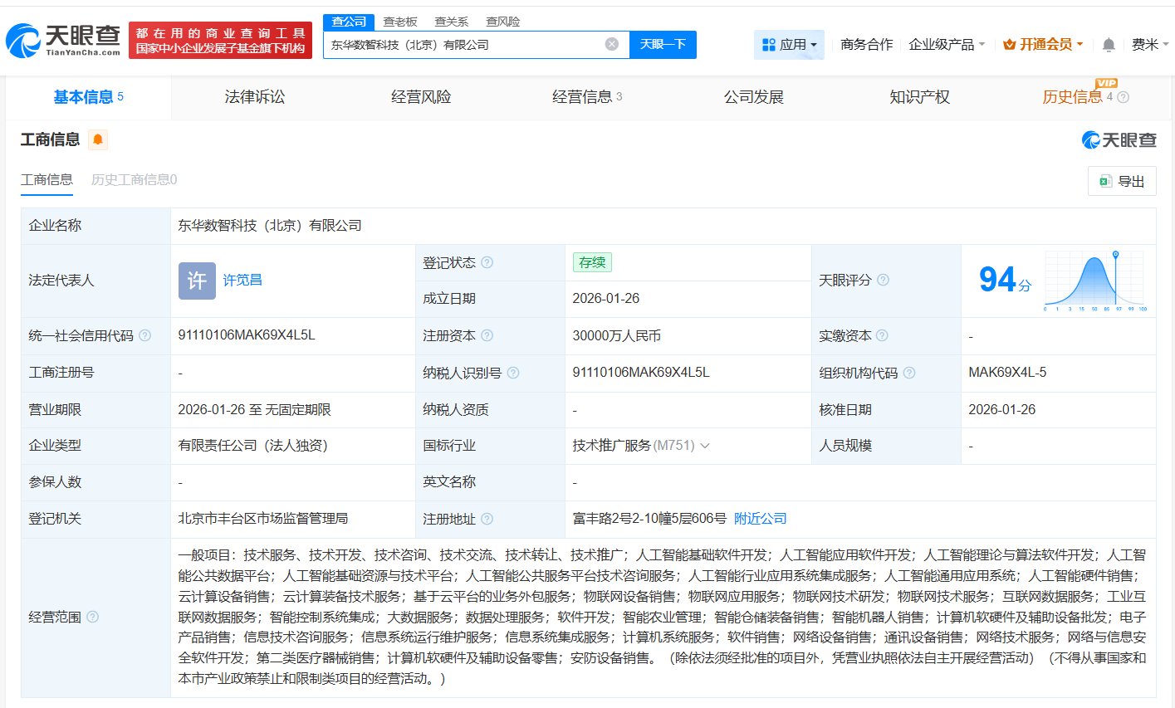Open the 应用 dropdown menu

(x=789, y=45)
